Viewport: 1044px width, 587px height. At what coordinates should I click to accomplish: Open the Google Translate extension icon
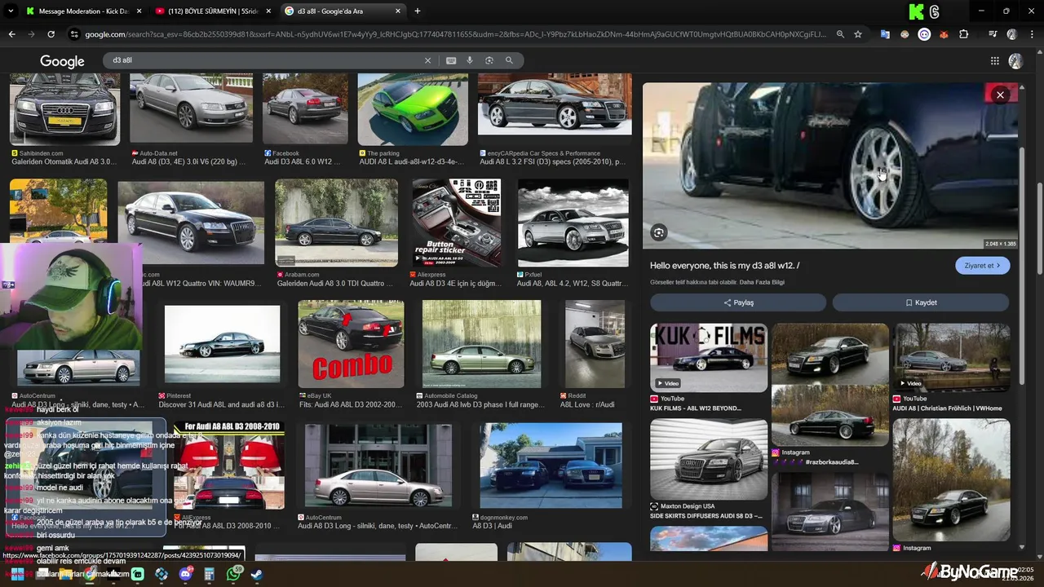(x=885, y=34)
